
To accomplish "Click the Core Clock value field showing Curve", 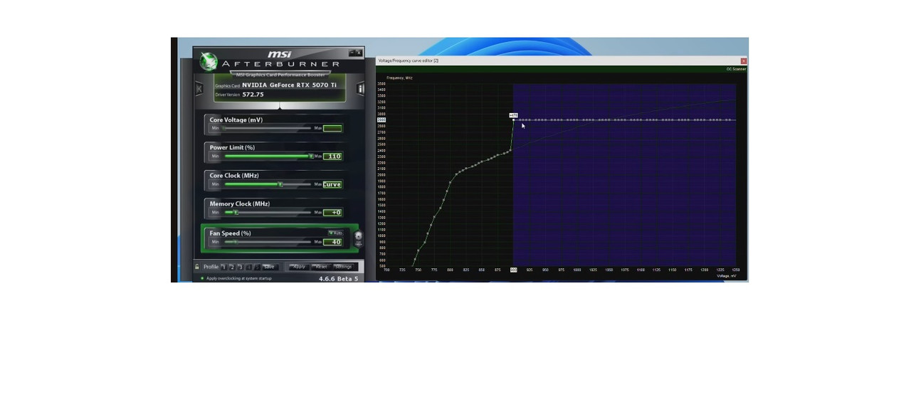I will point(332,184).
